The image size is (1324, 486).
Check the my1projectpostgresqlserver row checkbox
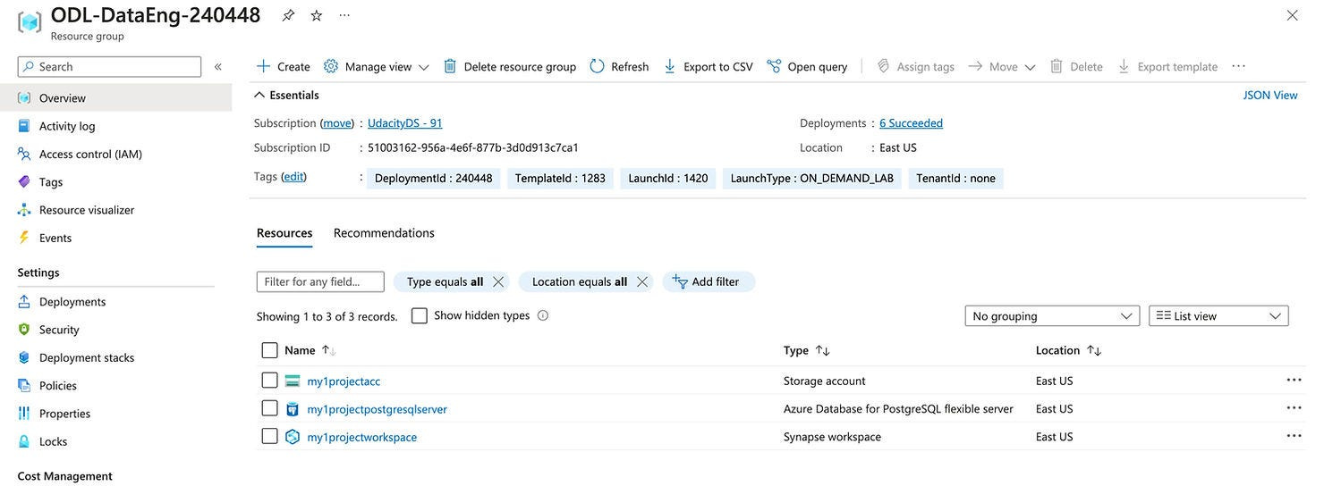[x=269, y=408]
